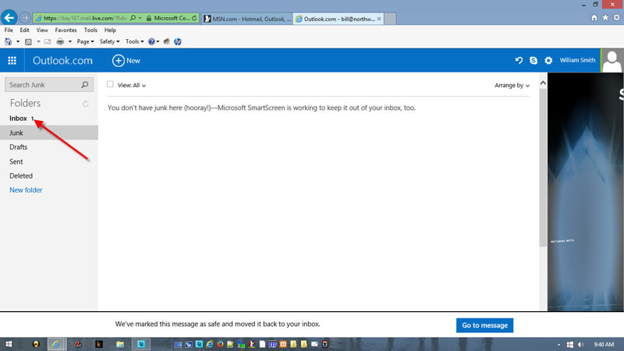Click the undo arrow in Outlook header

click(x=519, y=61)
